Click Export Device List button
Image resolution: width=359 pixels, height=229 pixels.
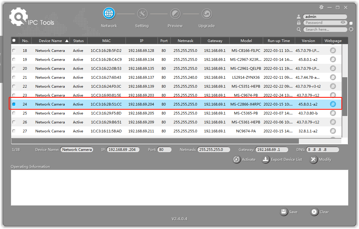coord(282,160)
